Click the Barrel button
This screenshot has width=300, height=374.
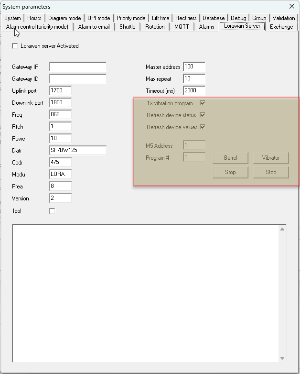(x=230, y=158)
